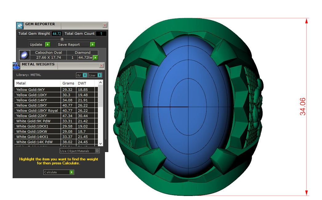Image resolution: width=322 pixels, height=200 pixels.
Task: Close the Metal Weights panel
Action: [101, 66]
